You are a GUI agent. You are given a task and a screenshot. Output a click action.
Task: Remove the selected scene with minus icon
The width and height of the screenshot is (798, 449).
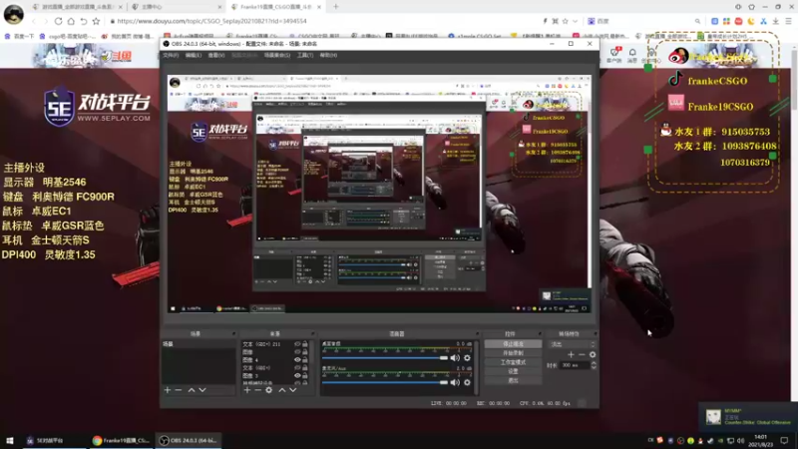point(179,390)
